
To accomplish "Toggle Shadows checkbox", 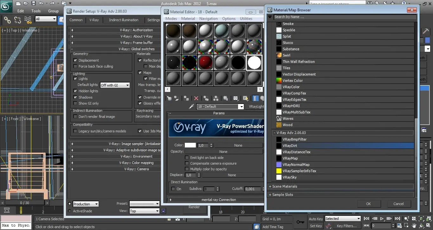I will tap(75, 97).
